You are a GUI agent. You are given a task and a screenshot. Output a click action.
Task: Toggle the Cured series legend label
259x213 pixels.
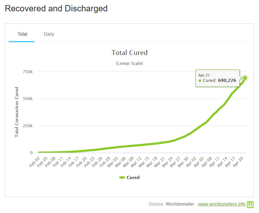(x=133, y=178)
